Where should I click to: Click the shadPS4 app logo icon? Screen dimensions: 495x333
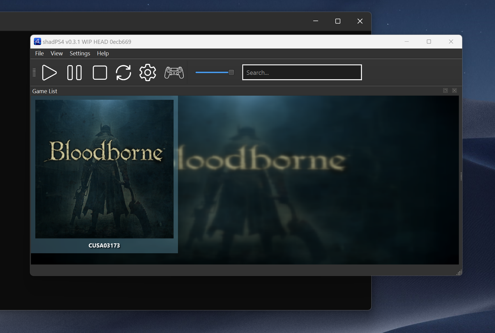point(38,42)
